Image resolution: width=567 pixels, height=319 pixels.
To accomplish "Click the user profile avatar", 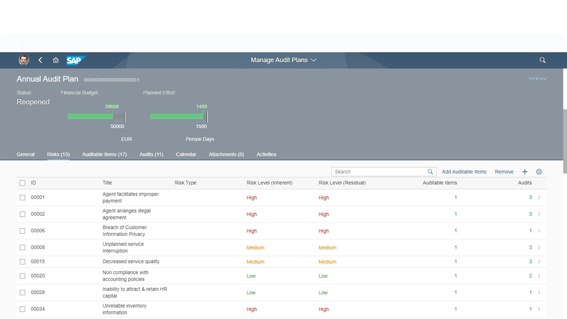I will pos(24,60).
